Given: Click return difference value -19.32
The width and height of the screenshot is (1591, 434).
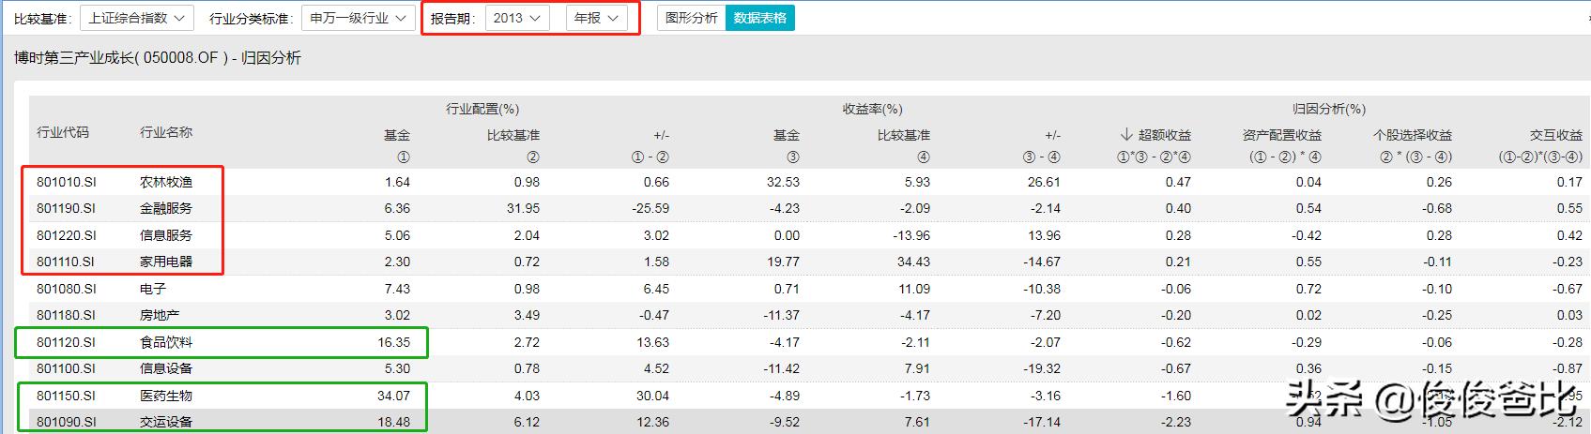Looking at the screenshot, I should [x=1042, y=368].
